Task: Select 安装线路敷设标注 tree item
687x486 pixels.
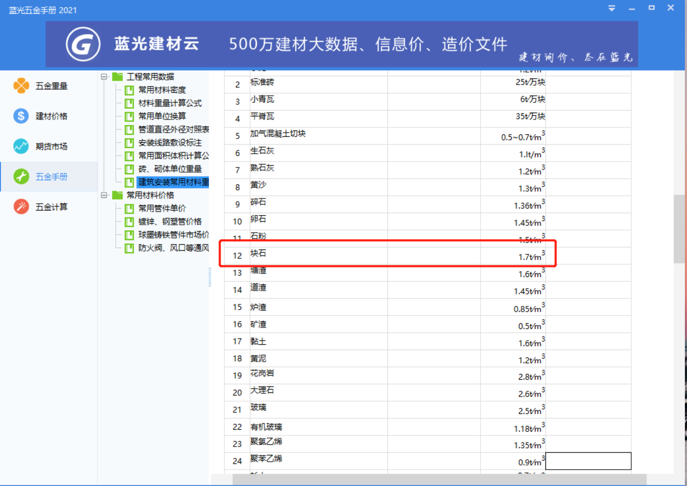Action: click(x=170, y=143)
